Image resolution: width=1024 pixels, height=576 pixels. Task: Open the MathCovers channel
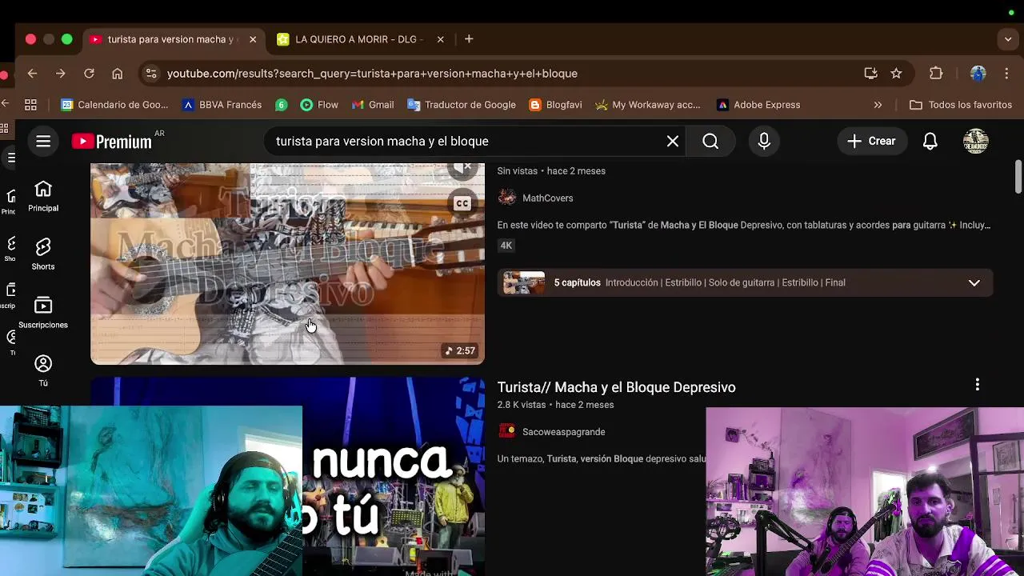click(547, 198)
